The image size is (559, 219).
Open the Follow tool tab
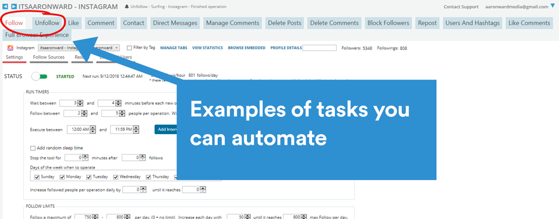coord(14,23)
